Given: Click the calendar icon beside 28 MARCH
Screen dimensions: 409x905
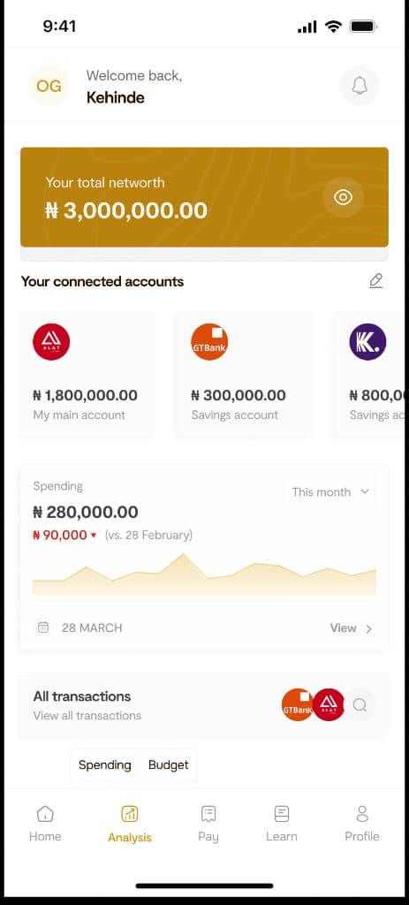Looking at the screenshot, I should [43, 627].
